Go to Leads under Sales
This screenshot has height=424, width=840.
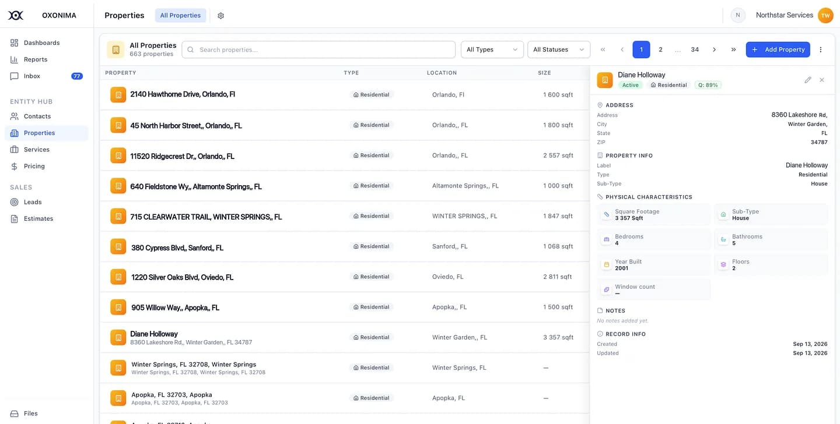click(47, 202)
